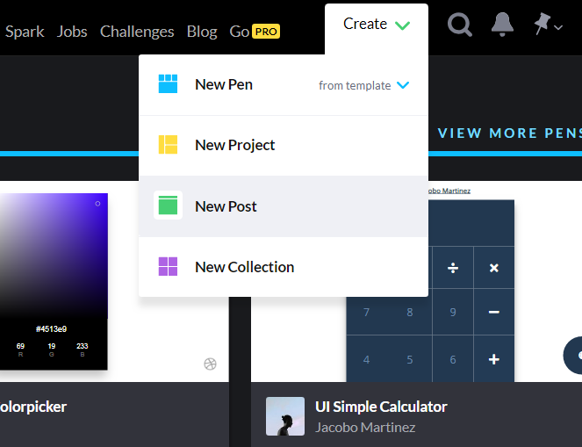Click calculator key 9
This screenshot has width=582, height=447.
453,313
